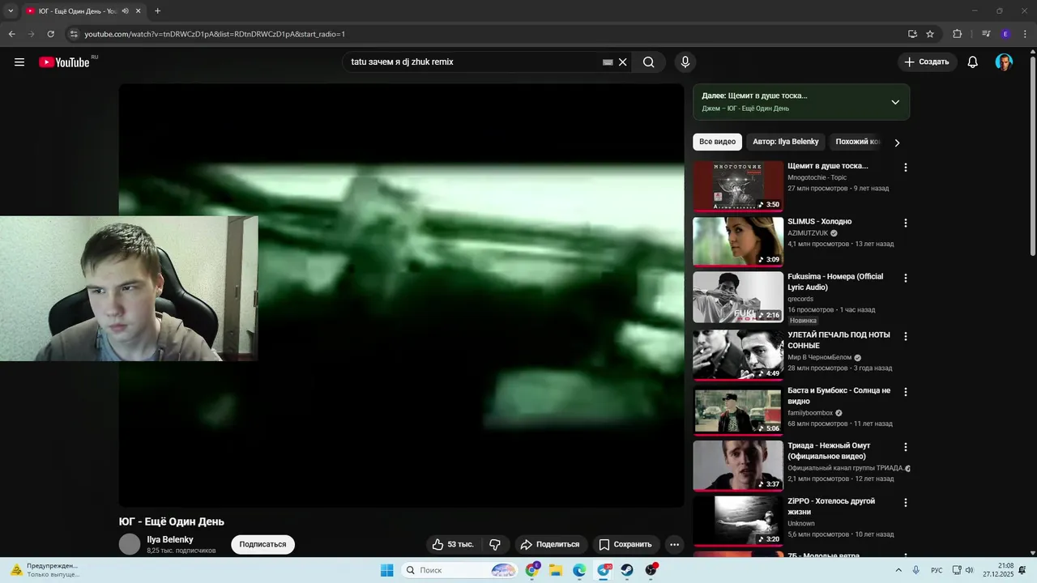This screenshot has width=1037, height=583.
Task: Open options menu for Щемит в душе тоска
Action: (906, 168)
